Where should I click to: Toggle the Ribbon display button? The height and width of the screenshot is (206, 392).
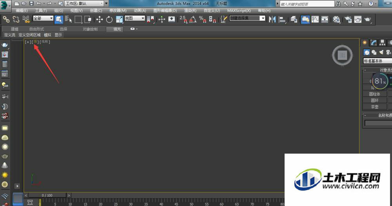pyautogui.click(x=305, y=19)
